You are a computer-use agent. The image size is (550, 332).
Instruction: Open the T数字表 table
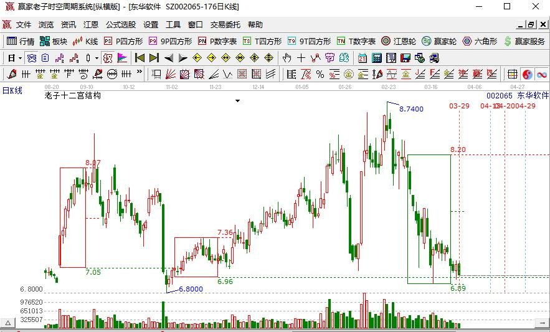(x=356, y=41)
